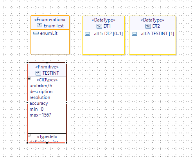The width and height of the screenshot is (192, 158).
Task: Click top-left resize handle of TESTINT
Action: tap(27, 63)
